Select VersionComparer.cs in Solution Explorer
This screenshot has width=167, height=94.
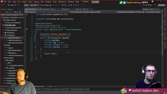pos(16,55)
